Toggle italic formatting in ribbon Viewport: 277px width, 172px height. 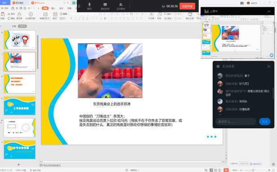click(x=75, y=18)
